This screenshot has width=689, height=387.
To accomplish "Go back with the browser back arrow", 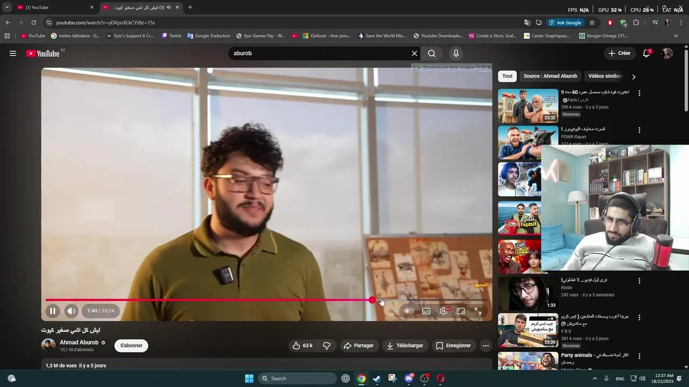I will point(8,23).
